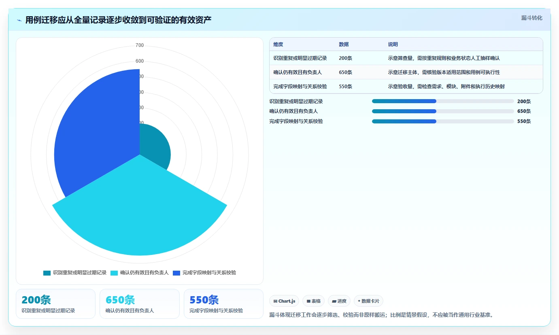559x335 pixels.
Task: Click table cell 完成字段映射与关系校验
Action: pos(300,87)
